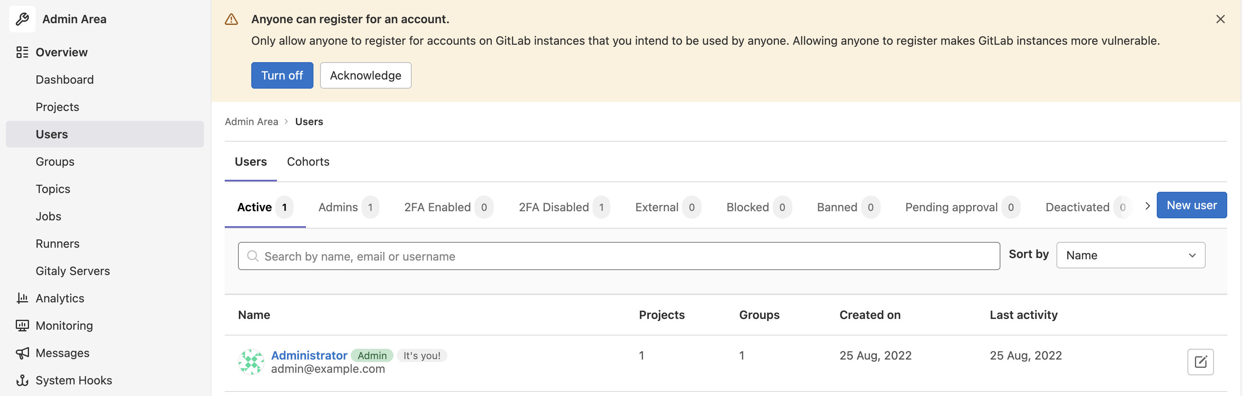Select the Users tab

250,162
